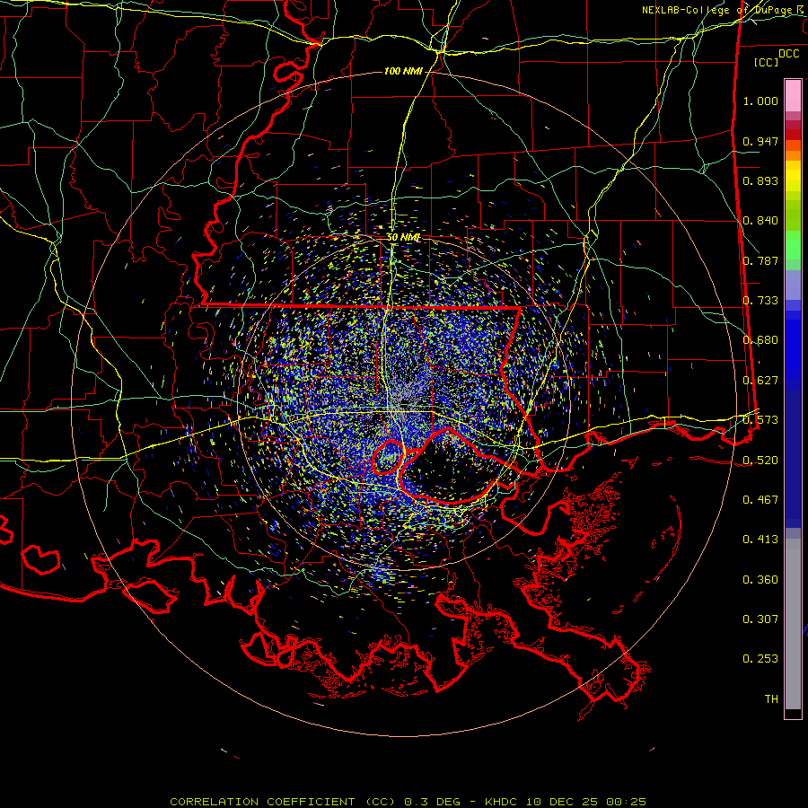This screenshot has width=808, height=808.
Task: Click the [CC] unit label above color bar
Action: coord(767,62)
